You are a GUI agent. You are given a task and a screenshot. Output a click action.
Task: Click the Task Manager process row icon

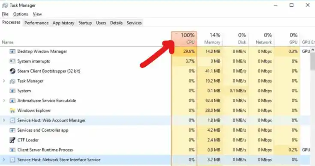[12, 81]
